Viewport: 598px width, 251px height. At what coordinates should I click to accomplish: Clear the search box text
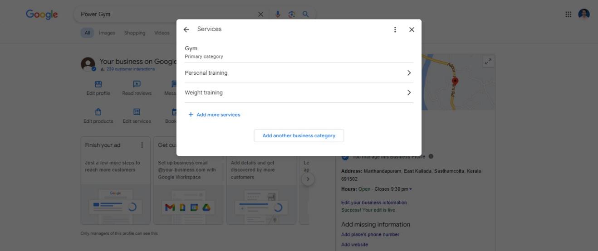click(x=260, y=14)
